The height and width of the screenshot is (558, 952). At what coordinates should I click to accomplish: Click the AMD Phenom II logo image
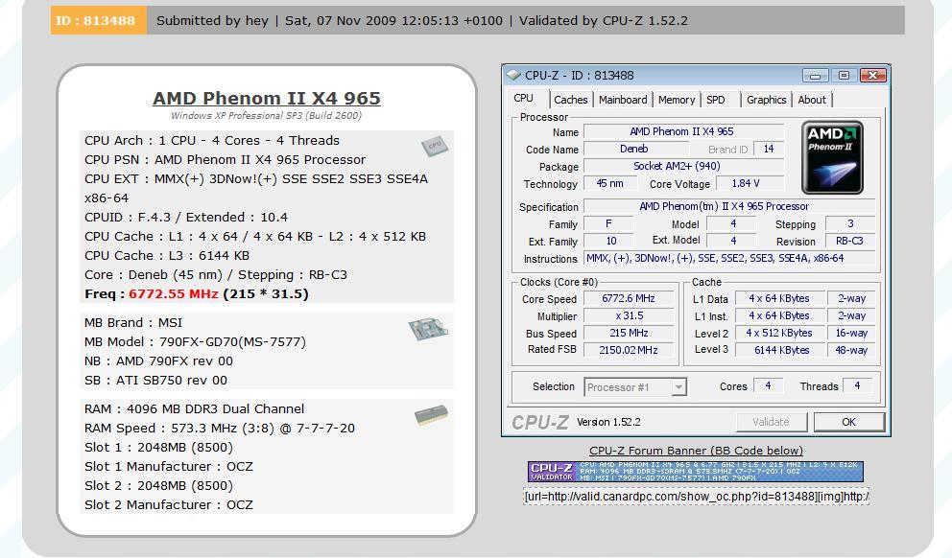tap(832, 157)
